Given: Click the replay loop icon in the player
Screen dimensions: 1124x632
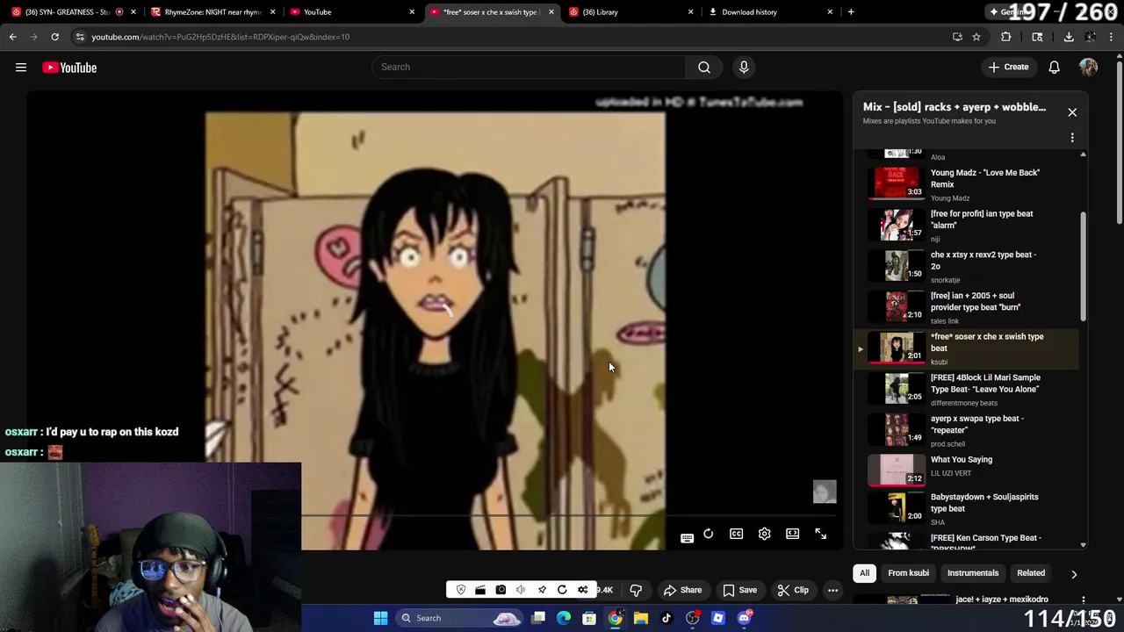Looking at the screenshot, I should point(708,534).
